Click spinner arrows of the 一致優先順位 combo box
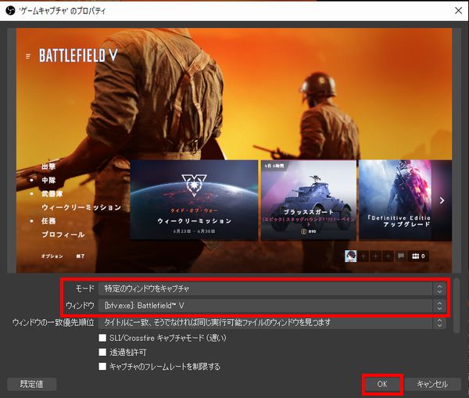The height and width of the screenshot is (398, 469). (x=439, y=323)
